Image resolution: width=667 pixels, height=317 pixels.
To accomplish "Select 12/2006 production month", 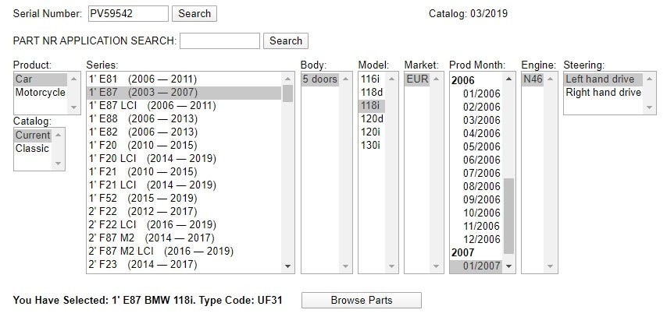I will pos(481,239).
